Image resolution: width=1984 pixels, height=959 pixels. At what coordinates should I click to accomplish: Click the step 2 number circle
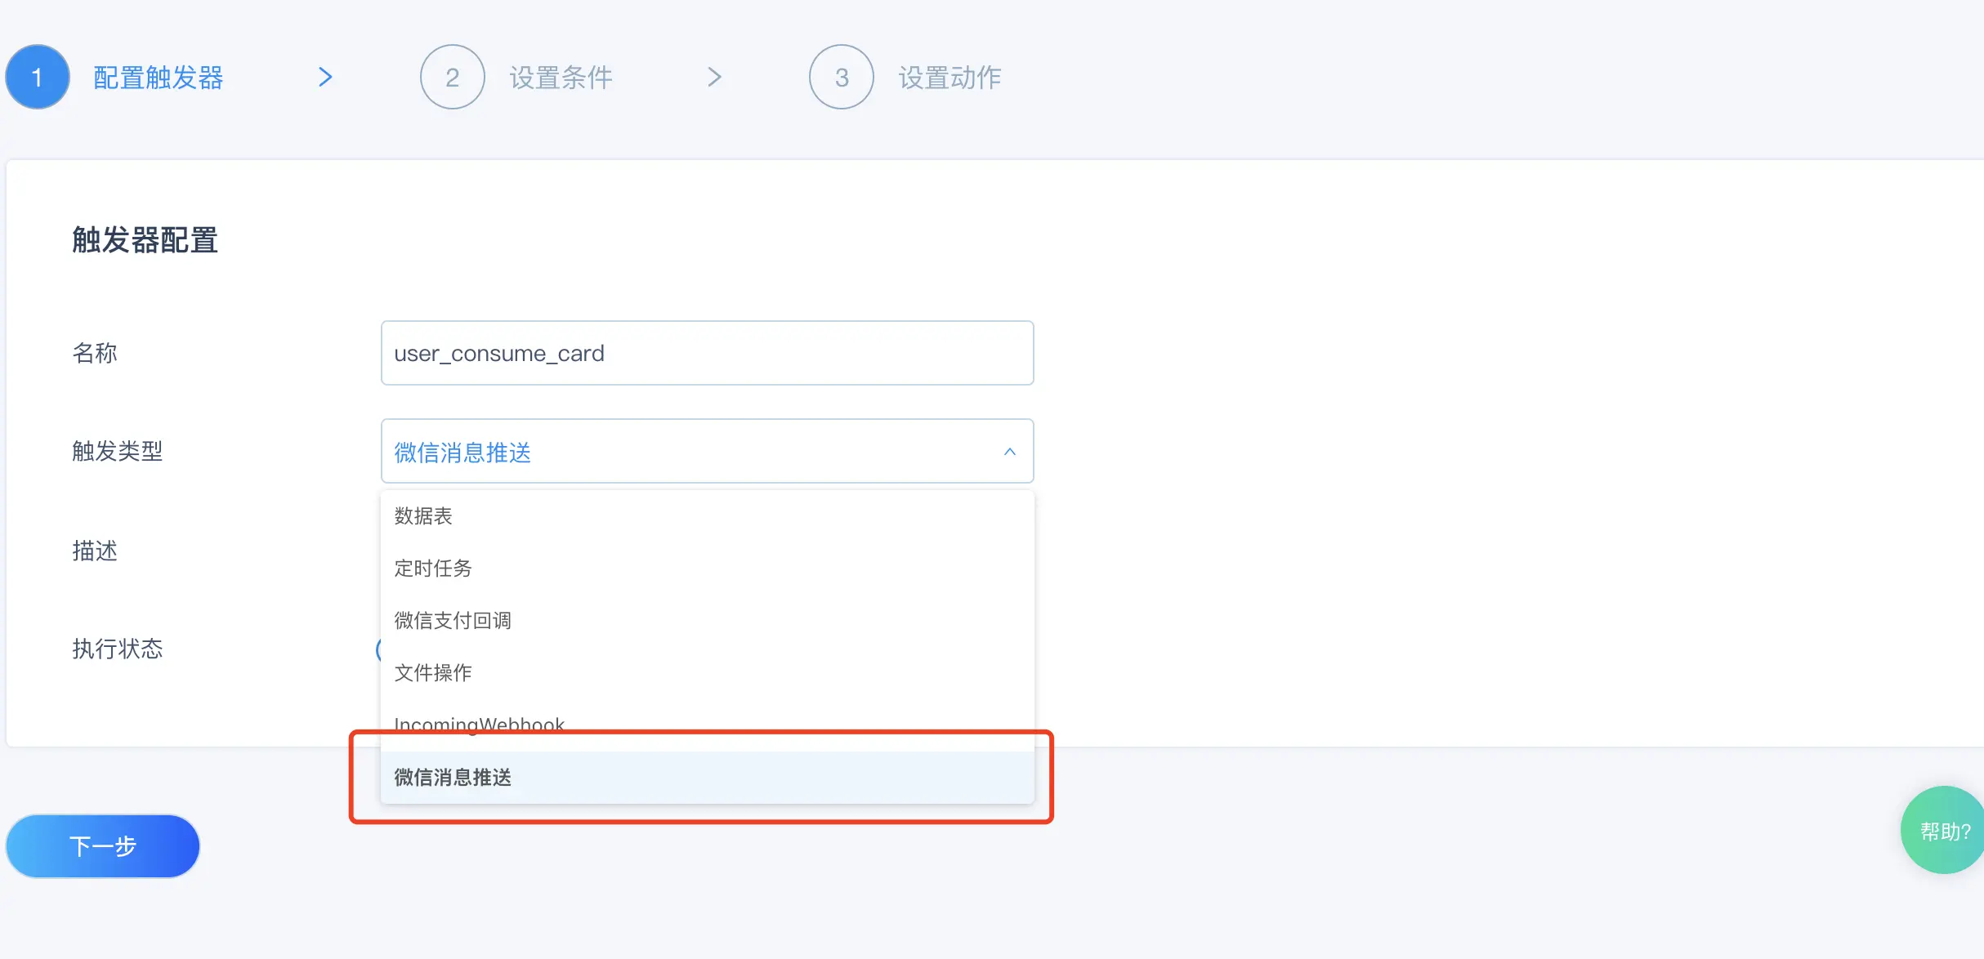tap(452, 77)
